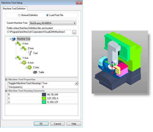Collapse the A Axis tree node
153x132 pixels.
pos(21,63)
